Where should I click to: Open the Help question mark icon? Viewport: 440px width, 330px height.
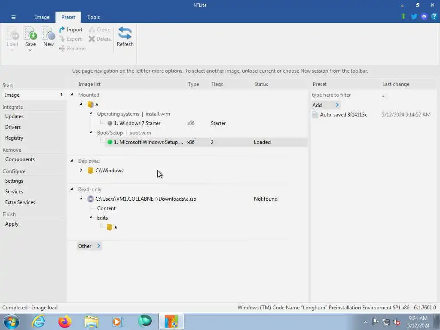coord(434,17)
